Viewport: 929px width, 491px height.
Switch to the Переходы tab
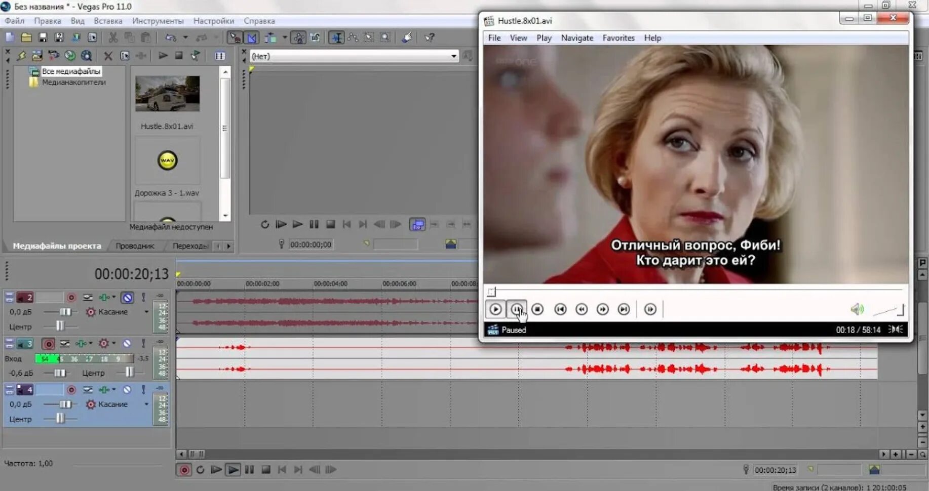190,245
